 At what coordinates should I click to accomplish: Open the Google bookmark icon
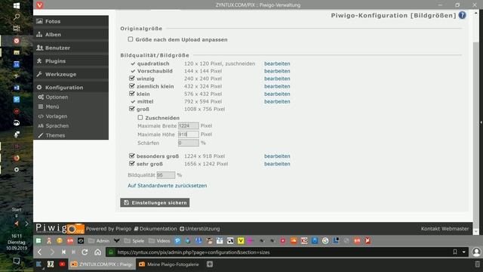click(325, 240)
